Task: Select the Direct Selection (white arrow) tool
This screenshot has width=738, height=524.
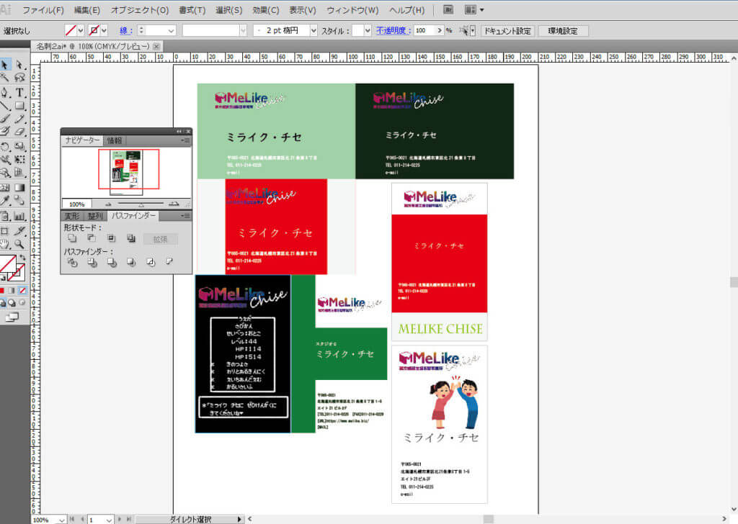Action: [x=19, y=65]
